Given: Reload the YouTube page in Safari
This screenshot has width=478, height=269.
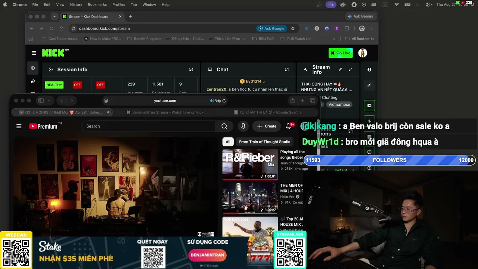Looking at the screenshot, I should pyautogui.click(x=224, y=101).
